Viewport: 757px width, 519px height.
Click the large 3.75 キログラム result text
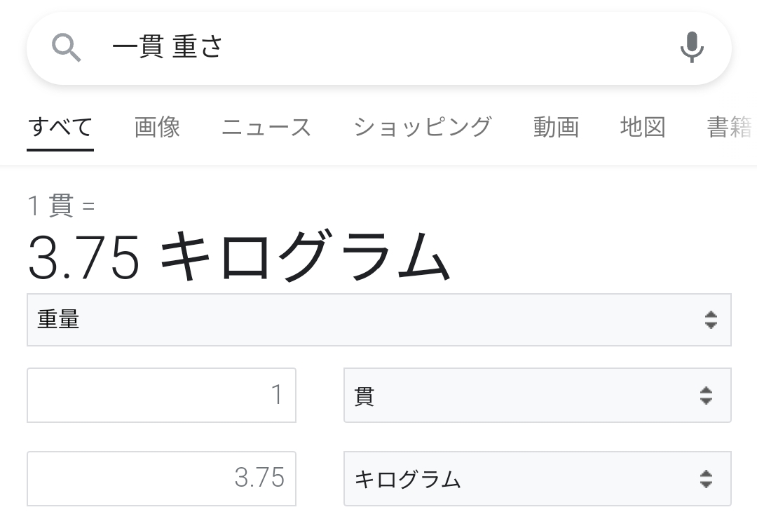[238, 257]
